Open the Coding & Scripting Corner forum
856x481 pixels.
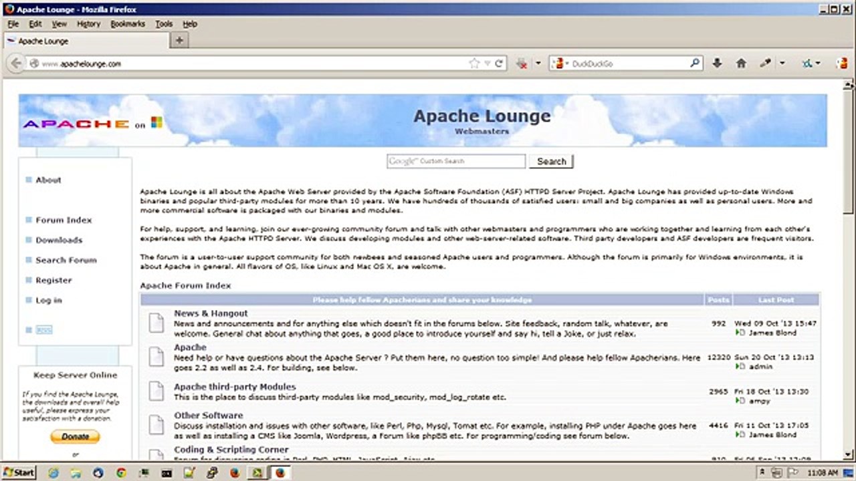pos(231,450)
